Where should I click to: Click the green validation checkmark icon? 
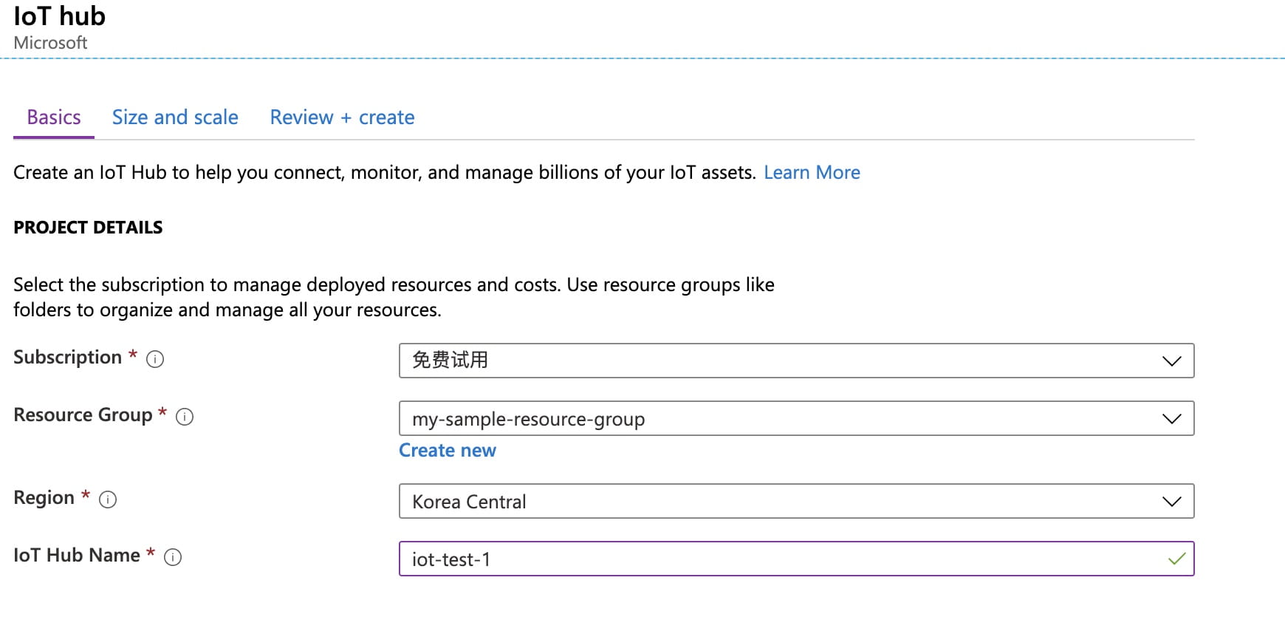click(1176, 559)
